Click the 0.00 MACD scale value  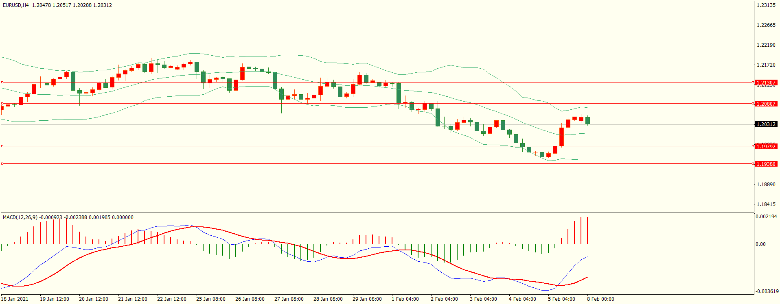click(x=760, y=244)
